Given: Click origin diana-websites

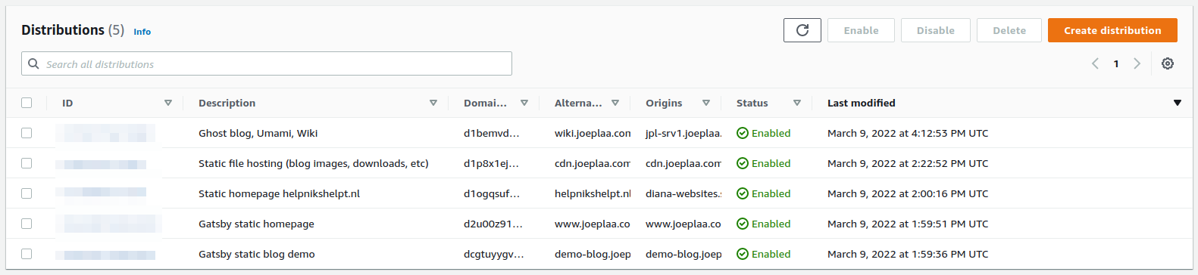Looking at the screenshot, I should 683,193.
